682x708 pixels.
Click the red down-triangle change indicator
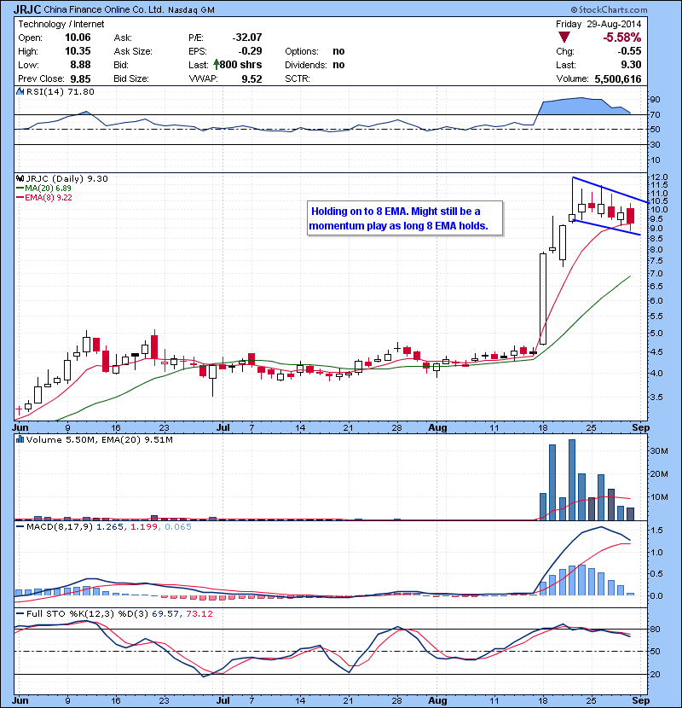(564, 37)
